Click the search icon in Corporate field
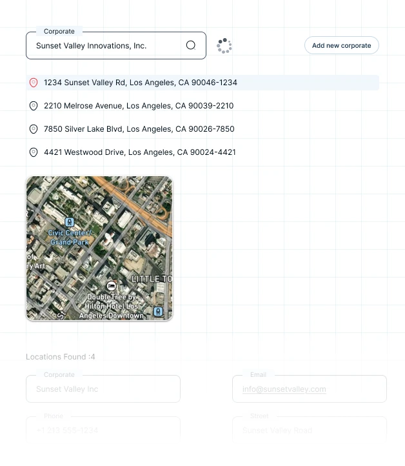The width and height of the screenshot is (405, 466). tap(190, 45)
